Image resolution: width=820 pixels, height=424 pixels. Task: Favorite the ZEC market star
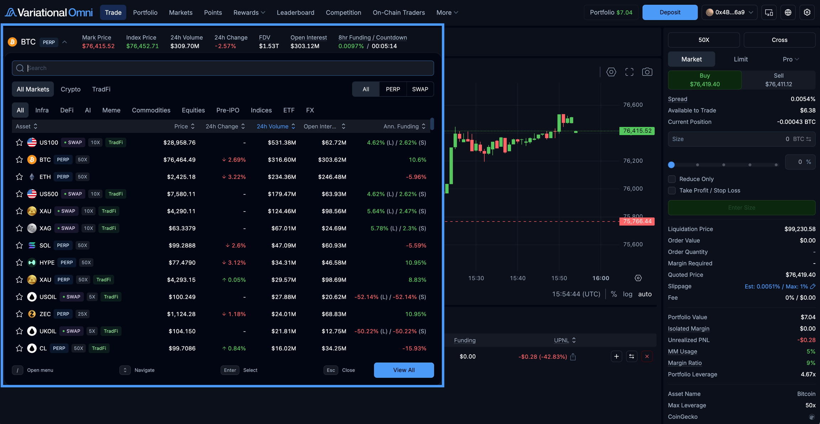19,314
